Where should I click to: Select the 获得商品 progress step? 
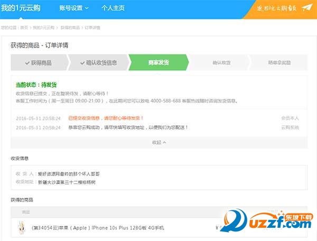[x=39, y=62]
